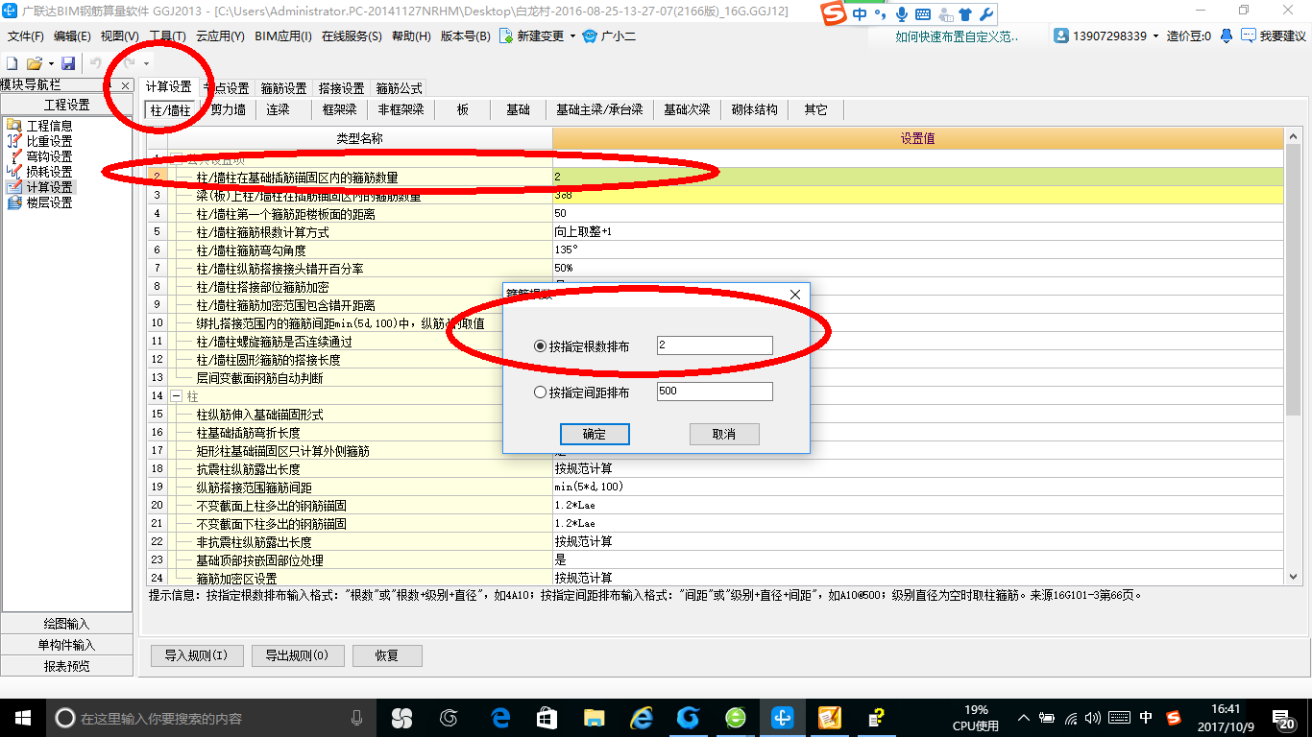Image resolution: width=1312 pixels, height=737 pixels.
Task: Click the green circular browser taskbar icon
Action: [x=735, y=718]
